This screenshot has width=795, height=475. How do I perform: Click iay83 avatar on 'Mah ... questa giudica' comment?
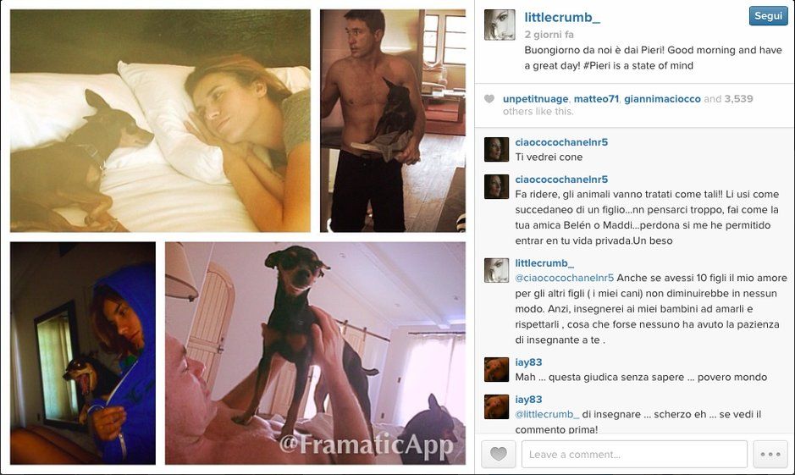click(x=496, y=369)
